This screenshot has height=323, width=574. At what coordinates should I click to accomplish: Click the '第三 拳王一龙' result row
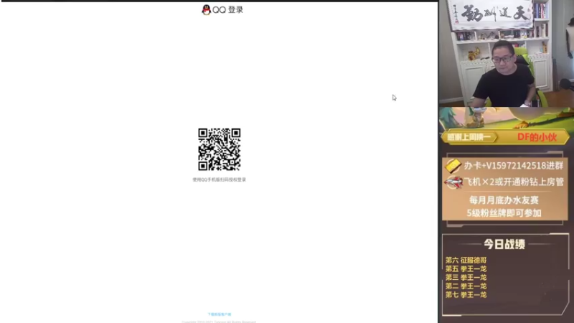point(466,277)
